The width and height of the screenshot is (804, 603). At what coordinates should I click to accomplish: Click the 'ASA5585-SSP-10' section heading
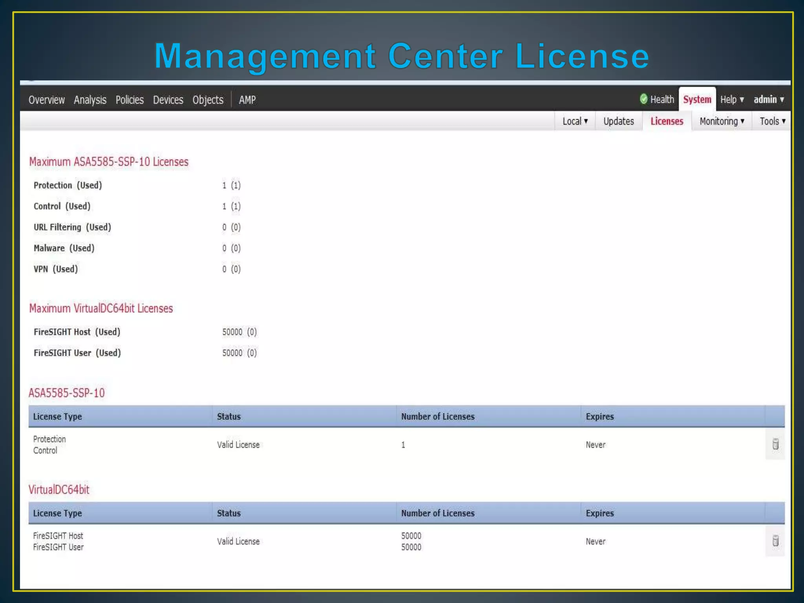(x=67, y=393)
